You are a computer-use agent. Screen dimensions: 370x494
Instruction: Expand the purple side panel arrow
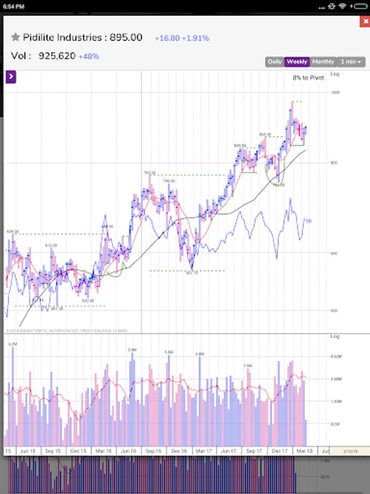coord(11,76)
